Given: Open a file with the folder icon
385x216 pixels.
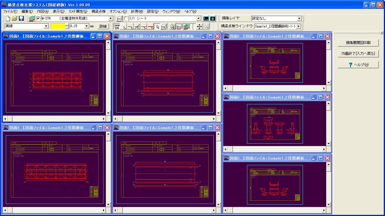Looking at the screenshot, I should (15, 18).
